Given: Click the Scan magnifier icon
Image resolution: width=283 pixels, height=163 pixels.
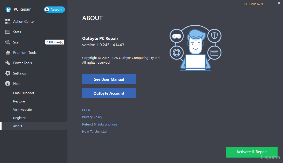Looking at the screenshot, I should click(x=8, y=42).
